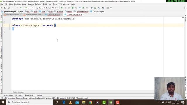
Task: Click the Sync/Reload from disk icon
Action: click(9, 8)
